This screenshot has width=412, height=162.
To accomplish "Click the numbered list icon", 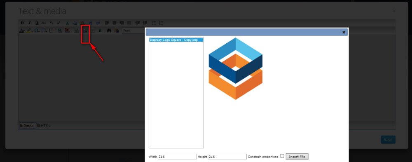I will (161, 23).
